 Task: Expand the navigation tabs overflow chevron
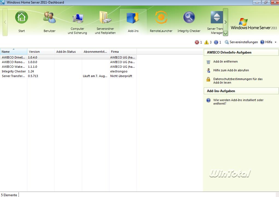(x=225, y=33)
